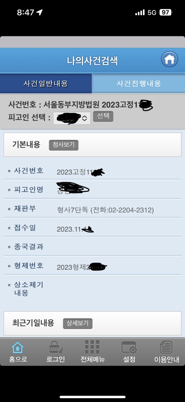Tap the 기본내용 section heading

[x=26, y=144]
